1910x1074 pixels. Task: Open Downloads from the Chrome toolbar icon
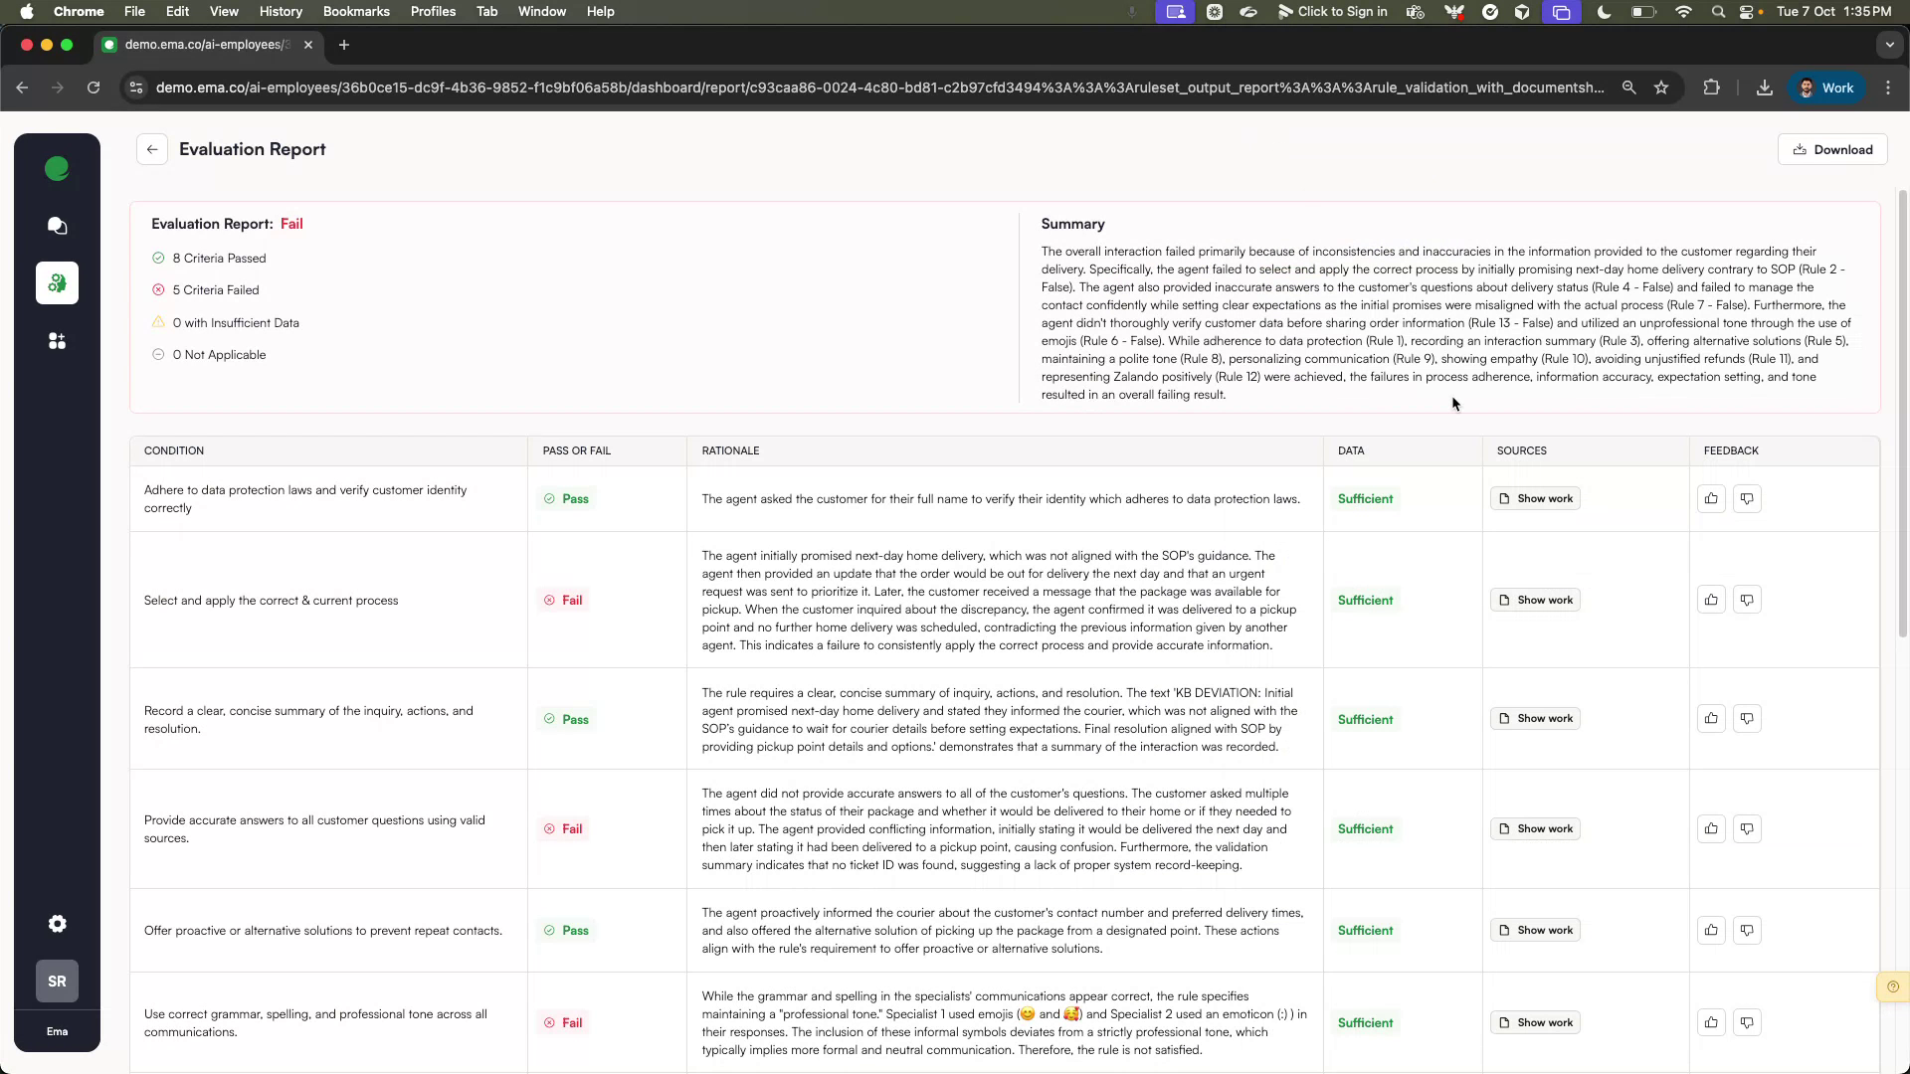1764,88
